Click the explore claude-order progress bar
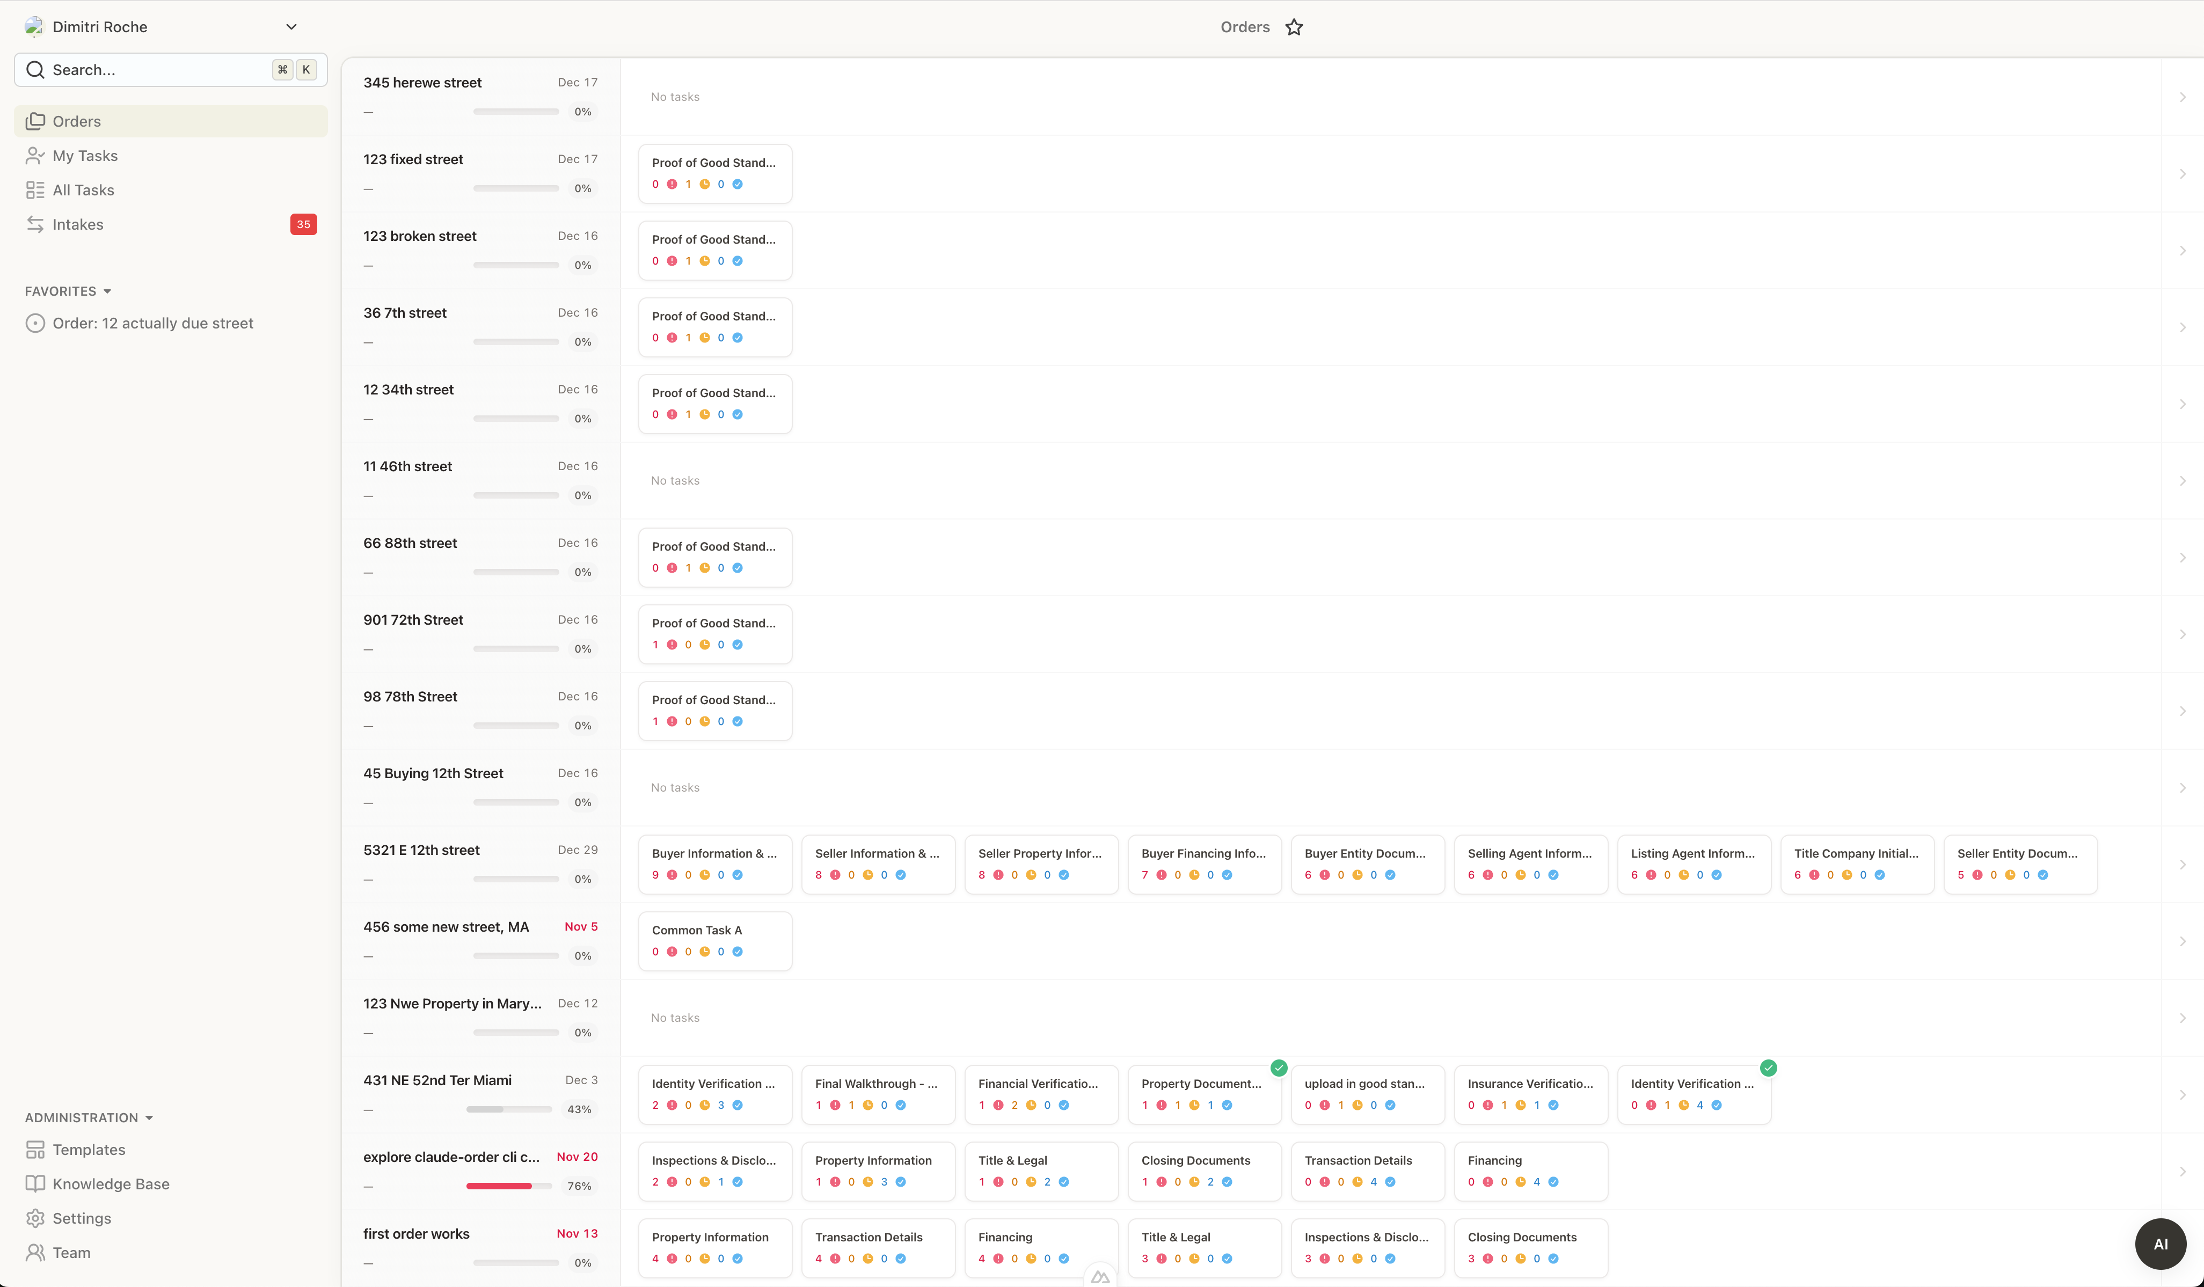This screenshot has width=2204, height=1287. (x=508, y=1186)
